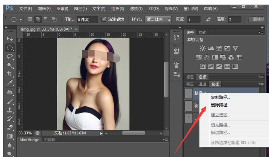269x157 pixels.
Task: Select the Eyedropper tool
Action: point(10,82)
